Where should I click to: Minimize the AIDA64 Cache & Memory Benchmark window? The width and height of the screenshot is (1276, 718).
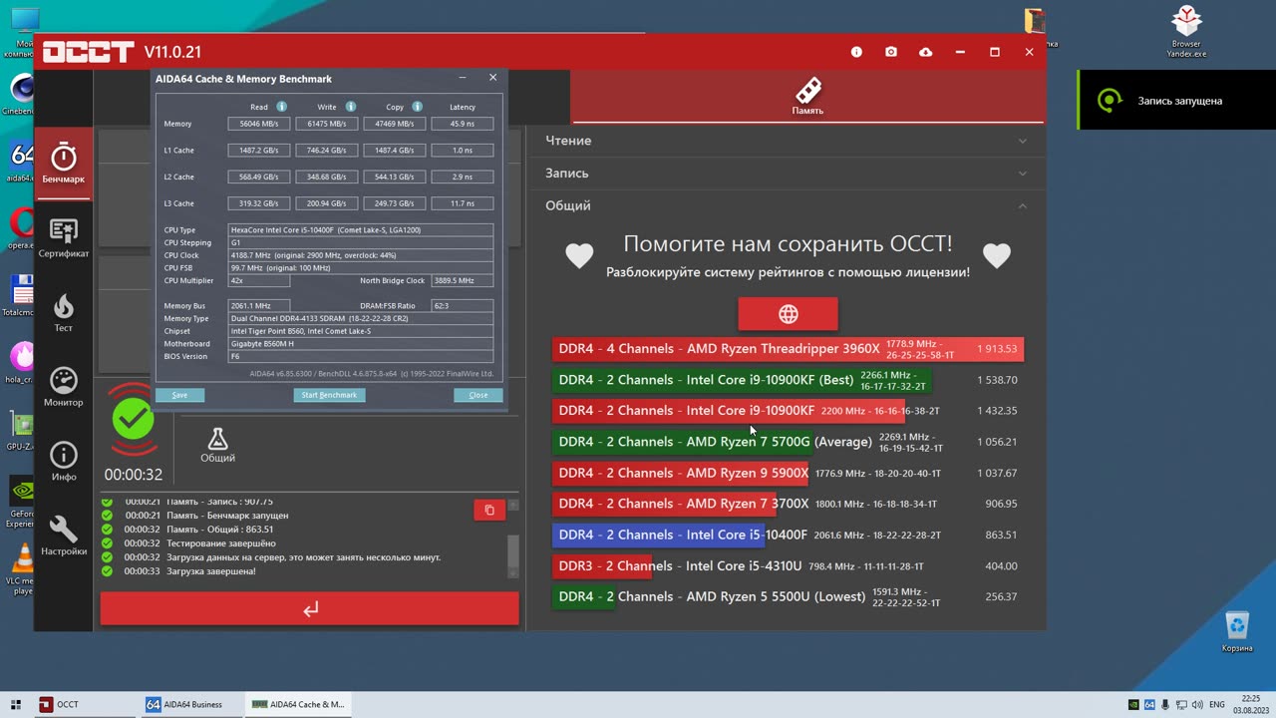coord(463,78)
